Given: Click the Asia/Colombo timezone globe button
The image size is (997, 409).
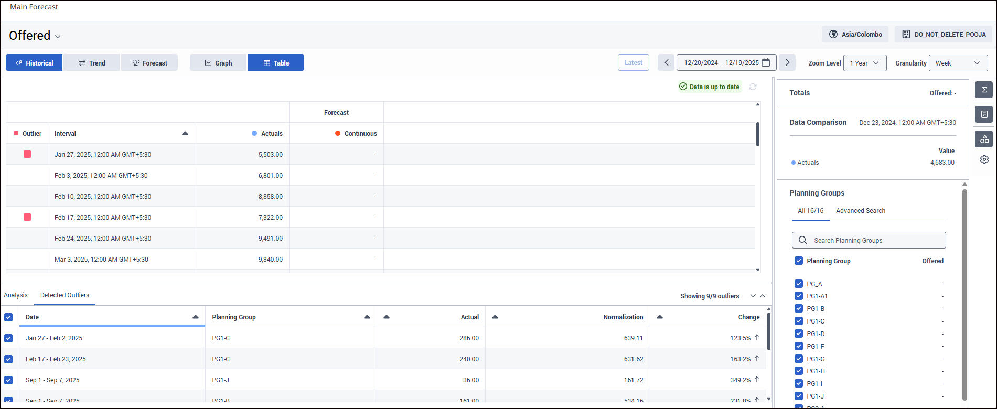Looking at the screenshot, I should point(855,34).
